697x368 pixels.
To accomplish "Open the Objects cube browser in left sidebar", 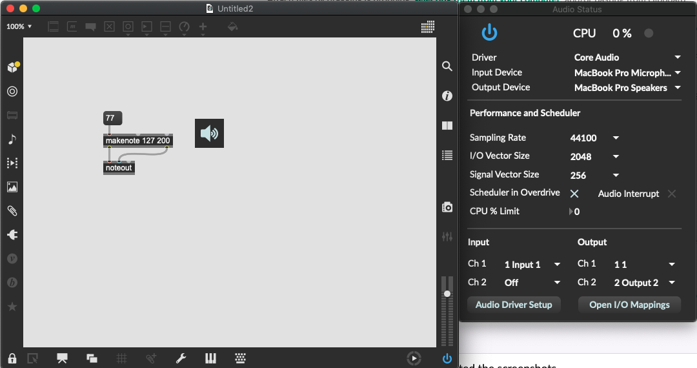I will tap(13, 67).
